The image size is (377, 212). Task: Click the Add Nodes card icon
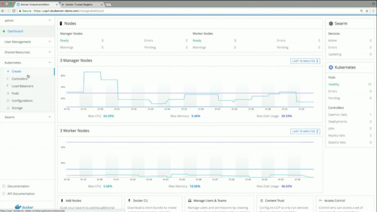pyautogui.click(x=62, y=201)
